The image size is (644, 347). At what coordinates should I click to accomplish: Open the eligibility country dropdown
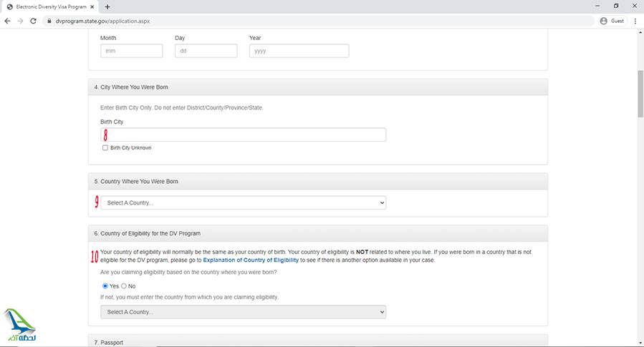click(243, 312)
